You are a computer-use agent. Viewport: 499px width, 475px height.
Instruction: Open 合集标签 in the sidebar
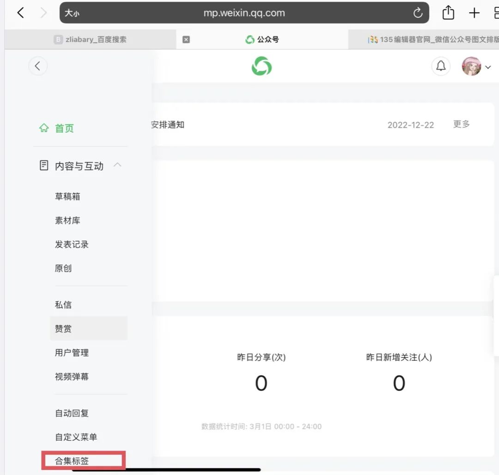[x=72, y=461]
